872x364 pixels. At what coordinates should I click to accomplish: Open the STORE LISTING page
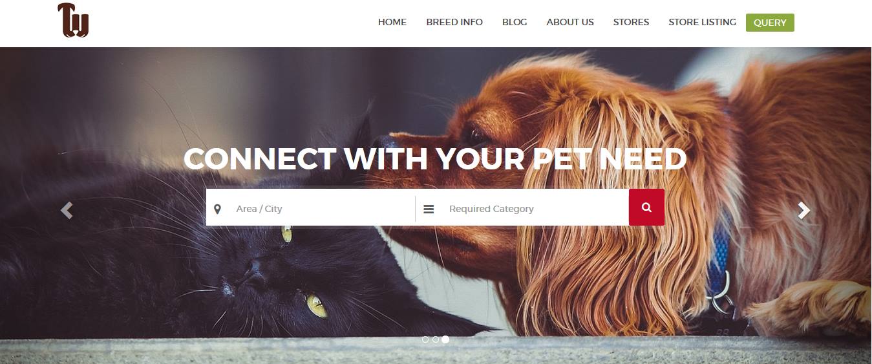702,22
